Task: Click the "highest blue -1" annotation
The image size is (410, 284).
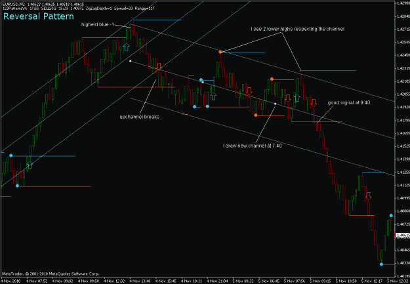Action: [x=98, y=24]
